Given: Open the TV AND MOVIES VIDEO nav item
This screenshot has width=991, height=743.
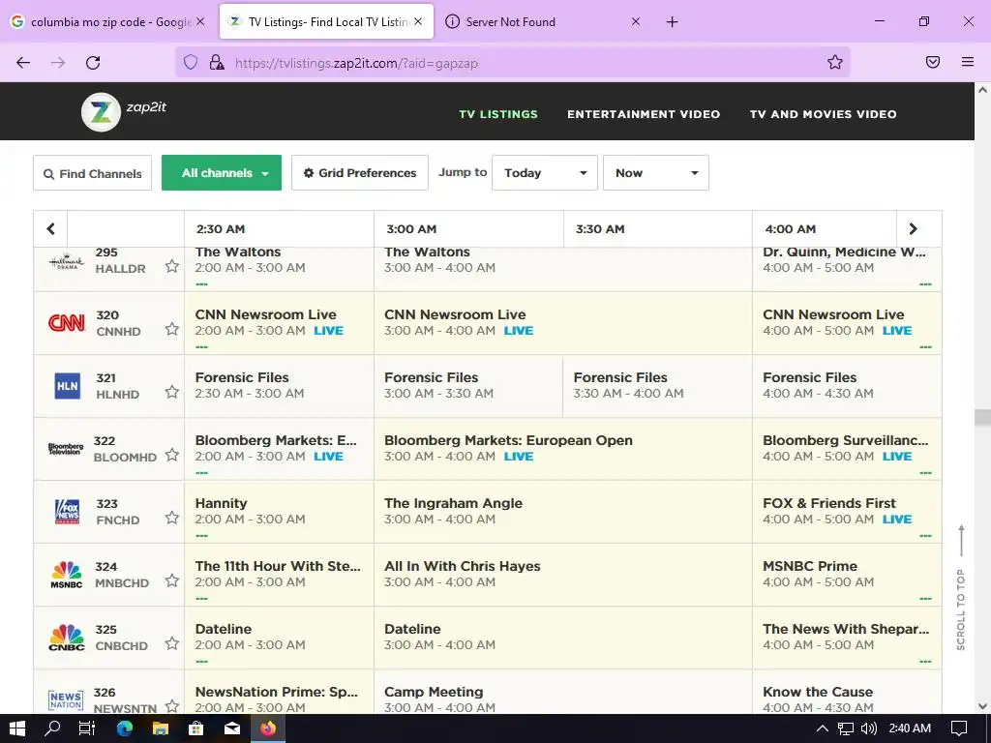Looking at the screenshot, I should 823,114.
